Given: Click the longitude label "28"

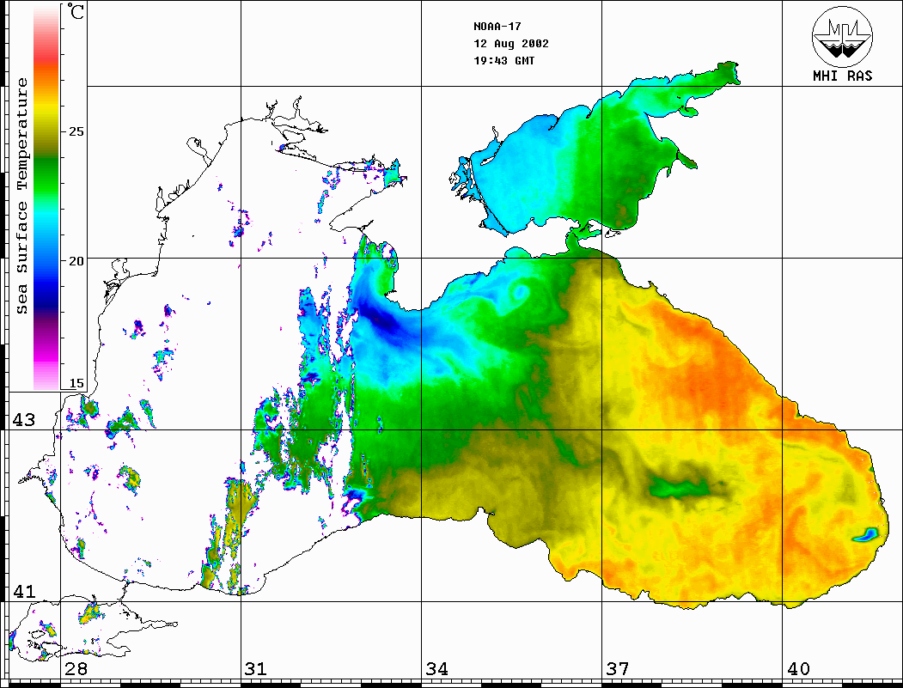Looking at the screenshot, I should point(76,669).
